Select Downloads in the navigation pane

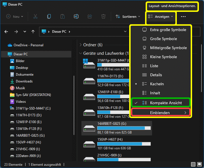click(x=24, y=81)
